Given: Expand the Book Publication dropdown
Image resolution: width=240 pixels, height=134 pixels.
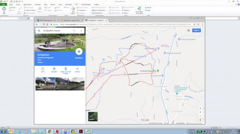Looking at the screenshot, I should pyautogui.click(x=99, y=10).
